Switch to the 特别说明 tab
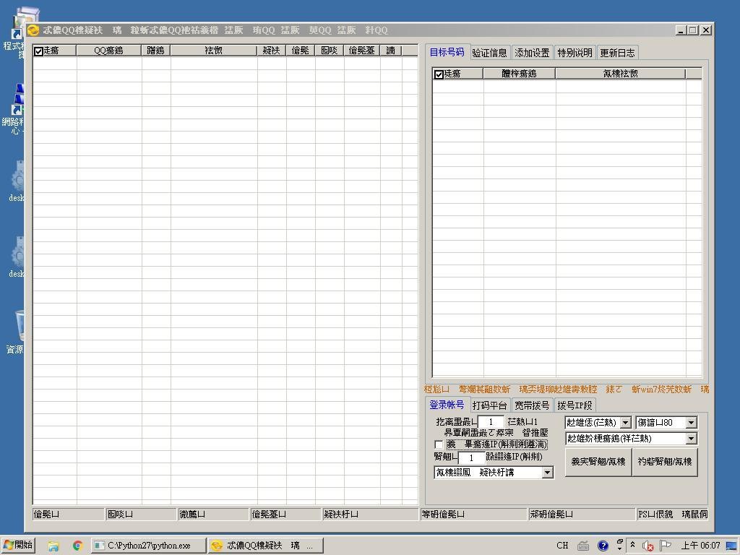Image resolution: width=740 pixels, height=555 pixels. (575, 53)
